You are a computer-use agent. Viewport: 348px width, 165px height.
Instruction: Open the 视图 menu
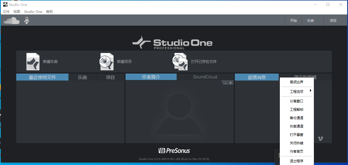pos(17,12)
